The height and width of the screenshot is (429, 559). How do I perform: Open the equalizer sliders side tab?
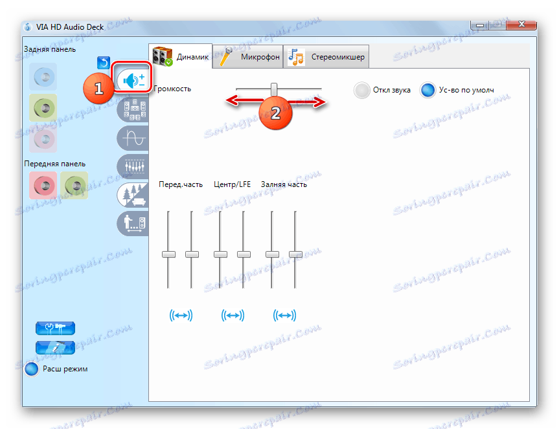pyautogui.click(x=133, y=166)
